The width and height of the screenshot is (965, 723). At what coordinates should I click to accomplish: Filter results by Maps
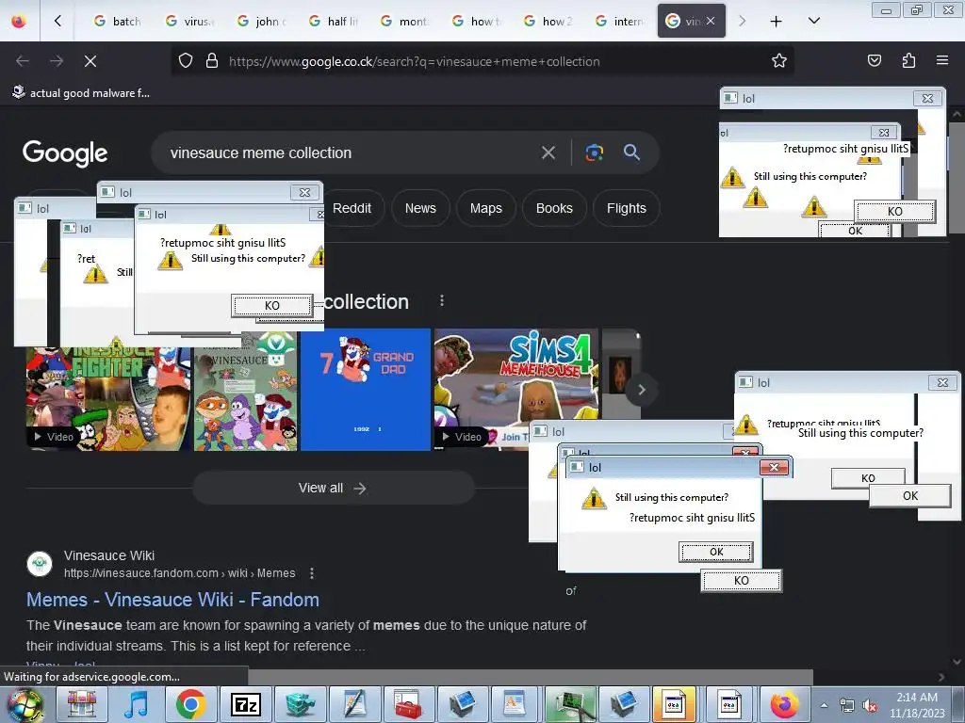(x=485, y=208)
